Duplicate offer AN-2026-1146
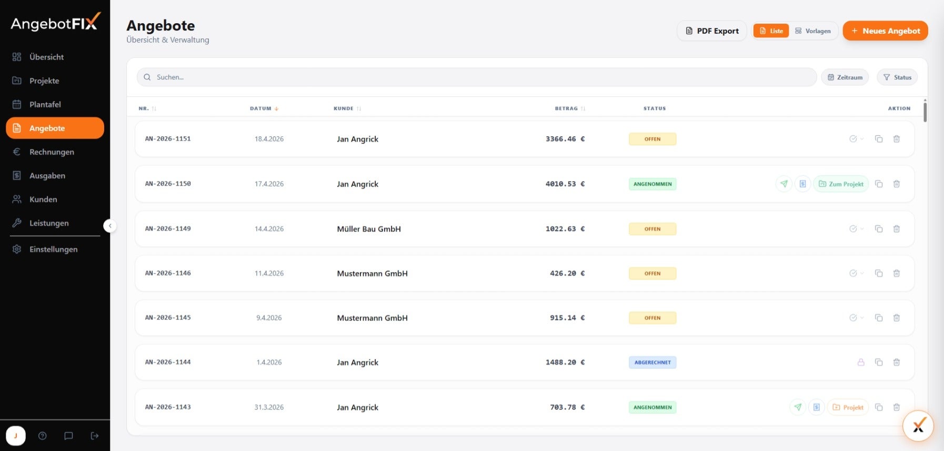Screen dimensions: 944x451 [879, 273]
